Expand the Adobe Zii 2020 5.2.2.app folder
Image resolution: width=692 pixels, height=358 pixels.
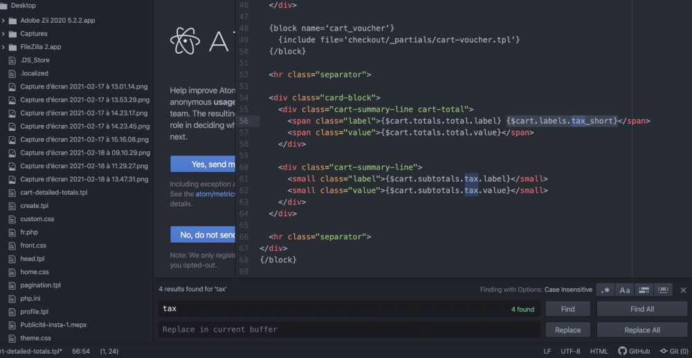click(x=3, y=20)
